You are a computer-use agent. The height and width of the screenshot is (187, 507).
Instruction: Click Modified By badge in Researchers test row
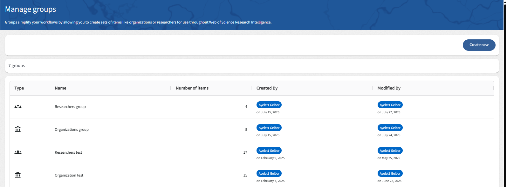pos(390,150)
